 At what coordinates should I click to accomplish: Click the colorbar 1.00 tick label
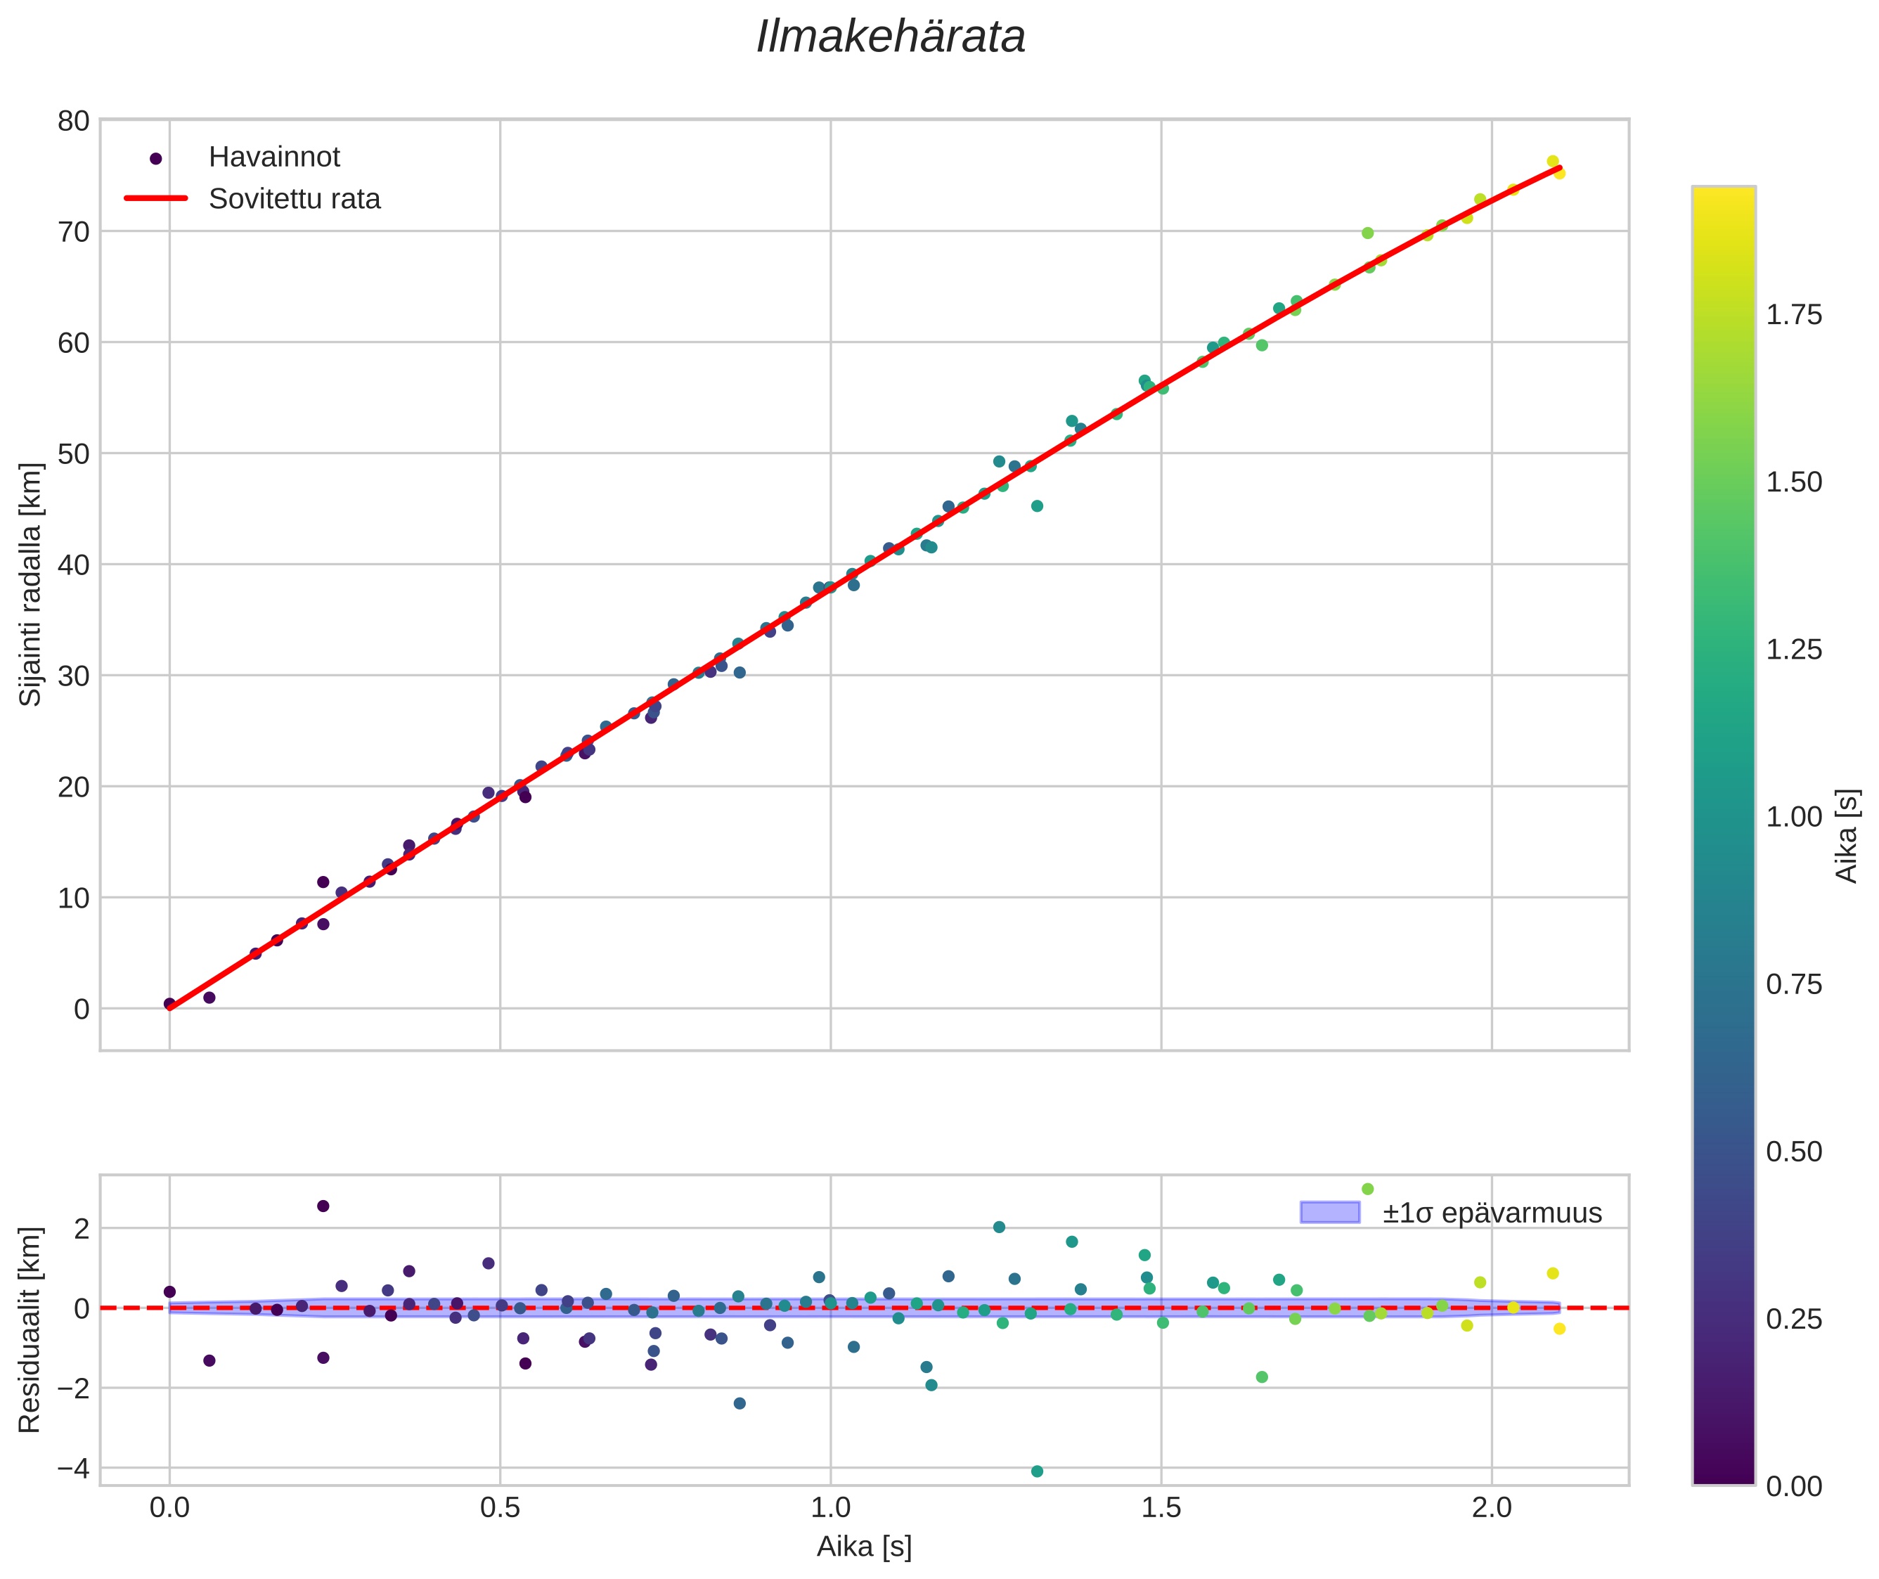click(1793, 817)
